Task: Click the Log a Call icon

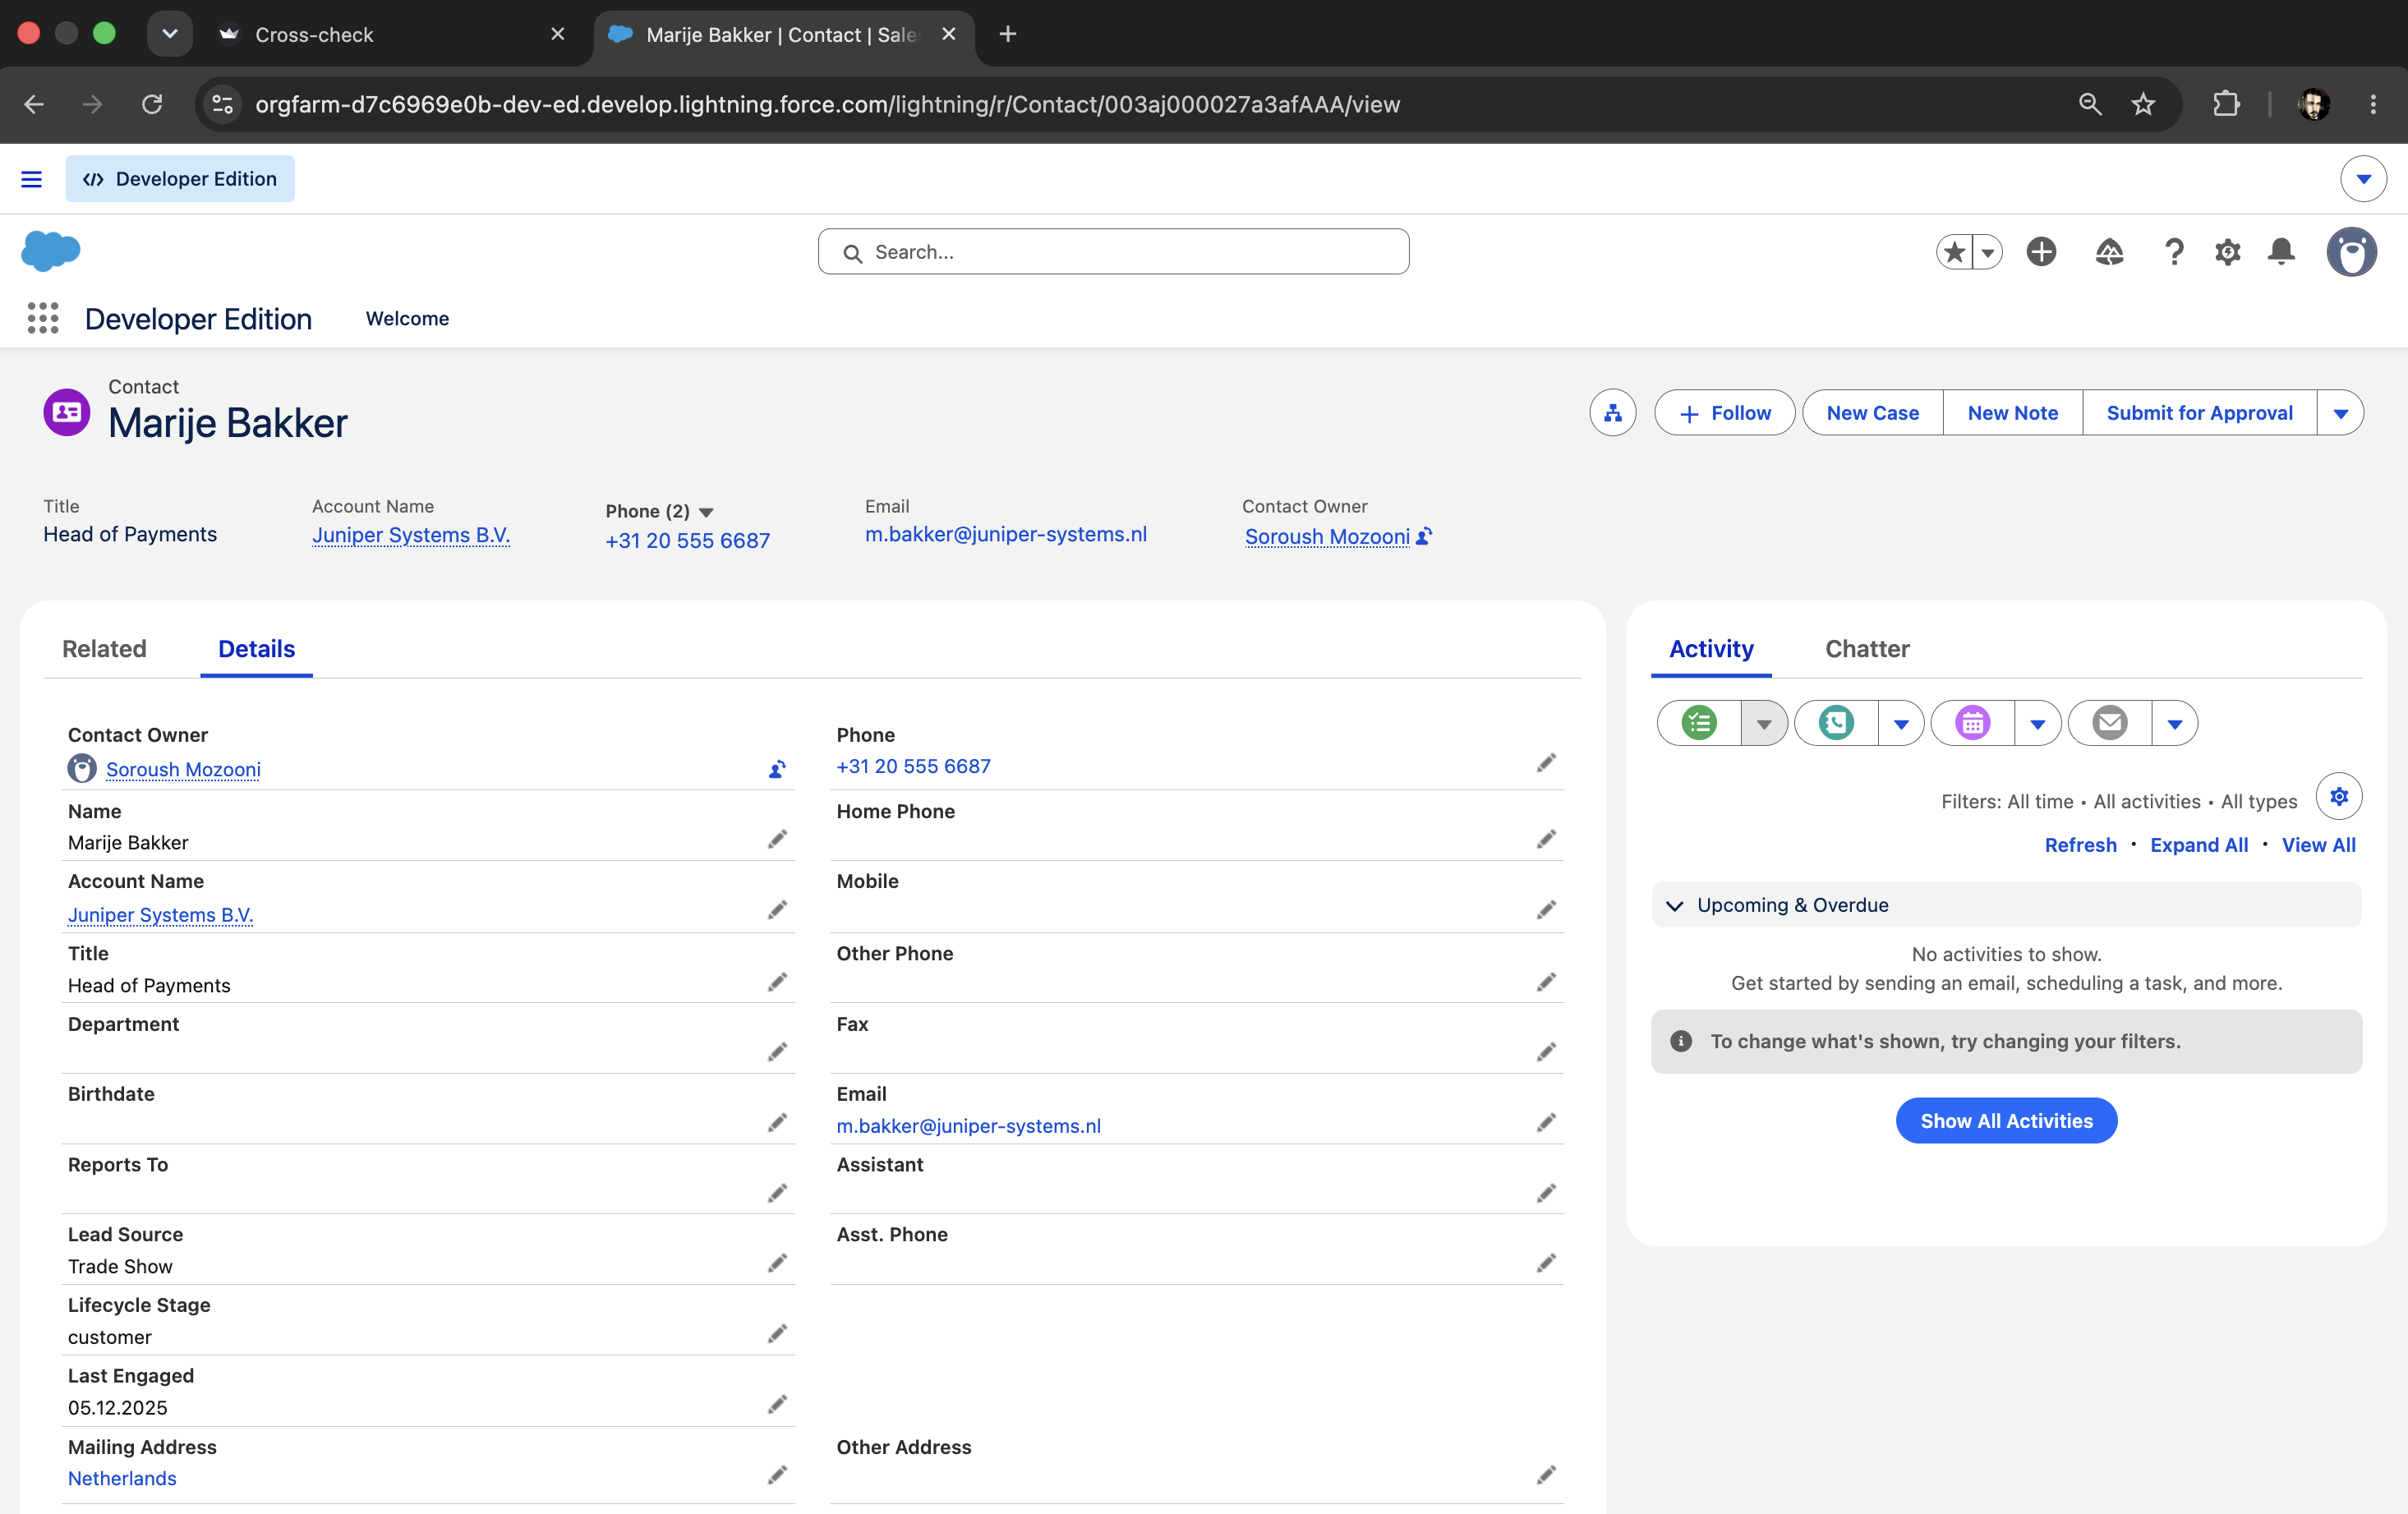Action: tap(1836, 723)
